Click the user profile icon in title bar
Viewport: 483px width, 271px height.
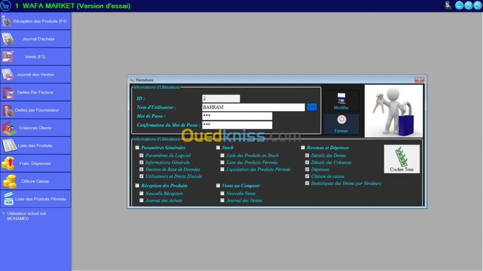click(448, 5)
